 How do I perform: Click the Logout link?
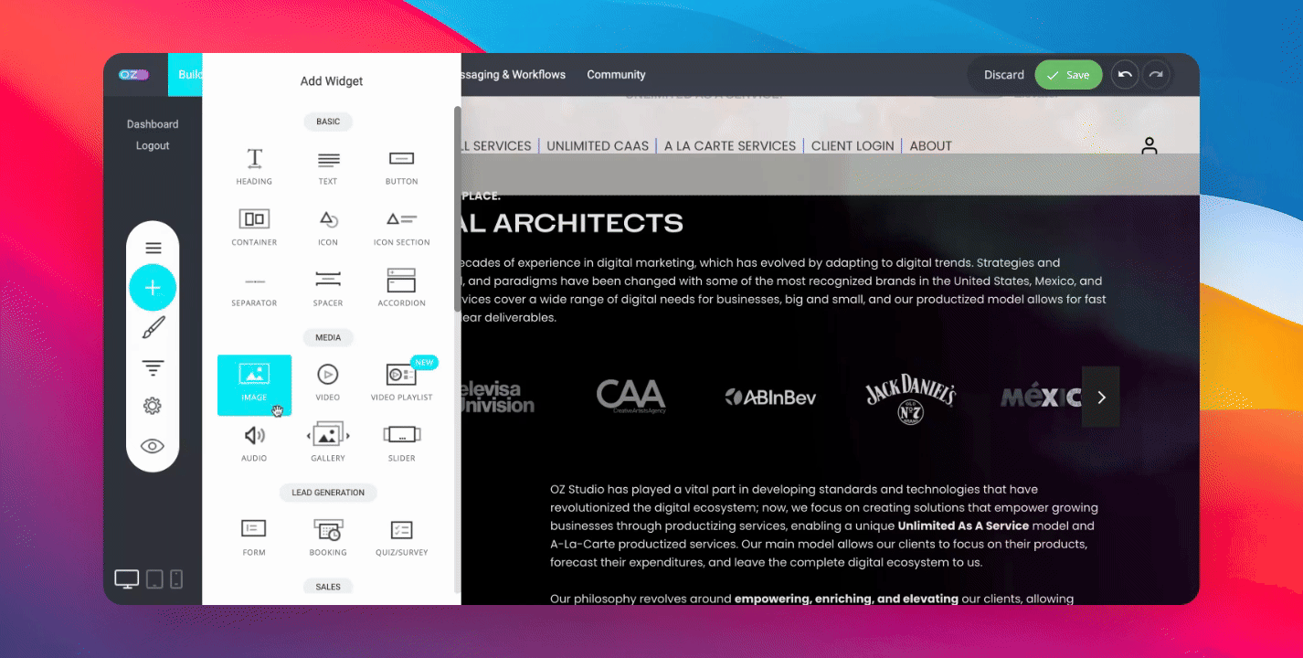153,145
